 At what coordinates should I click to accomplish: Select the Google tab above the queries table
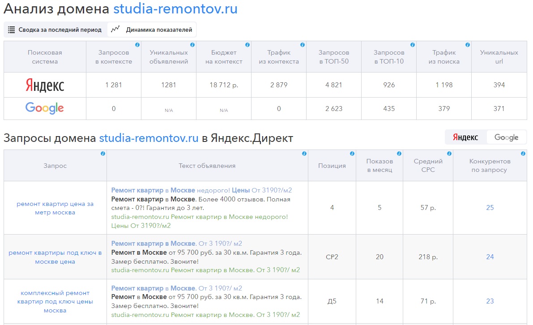click(x=507, y=137)
